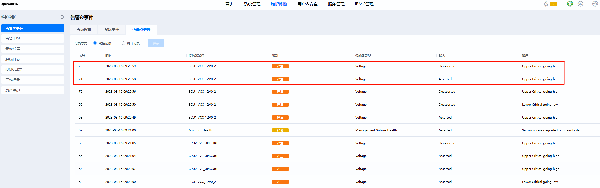Image resolution: width=600 pixels, height=188 pixels.
Task: Collapse the 维护诊断 sidebar using the fold icon
Action: (62, 17)
